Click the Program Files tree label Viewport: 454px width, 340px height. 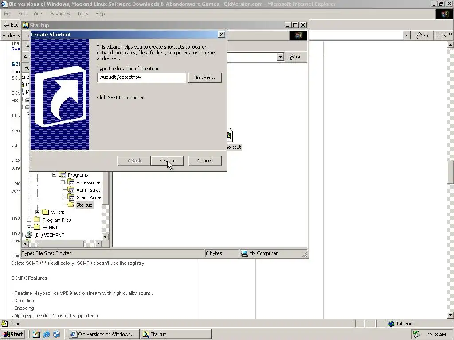(57, 220)
